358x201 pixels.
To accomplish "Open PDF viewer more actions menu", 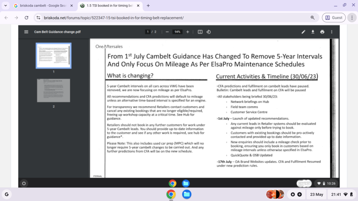I will point(332,32).
